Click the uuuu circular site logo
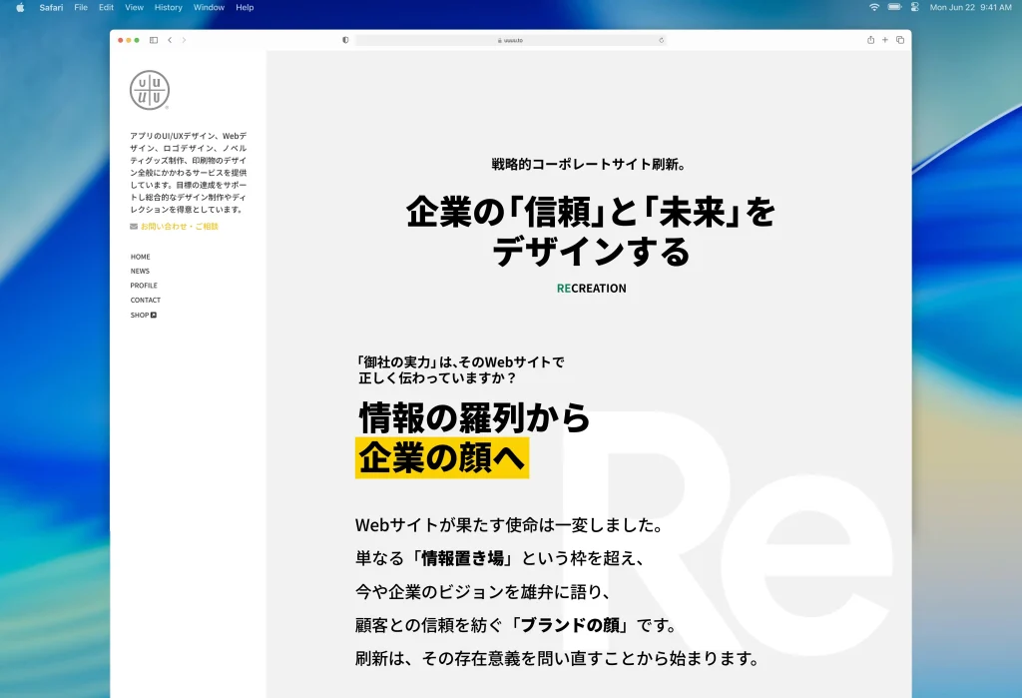1022x698 pixels. coord(150,90)
